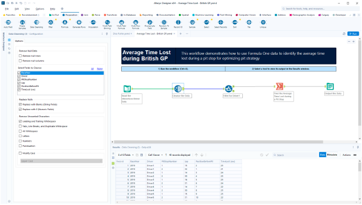Switch to the In/Out tool category
The image size is (362, 205).
pyautogui.click(x=54, y=15)
